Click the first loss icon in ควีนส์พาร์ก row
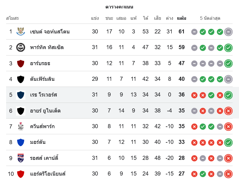The width and height of the screenshot is (239, 186). pyautogui.click(x=194, y=127)
